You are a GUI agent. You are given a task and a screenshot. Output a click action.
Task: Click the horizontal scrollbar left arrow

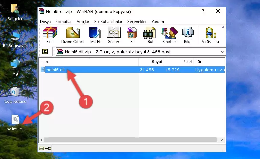tap(42, 140)
